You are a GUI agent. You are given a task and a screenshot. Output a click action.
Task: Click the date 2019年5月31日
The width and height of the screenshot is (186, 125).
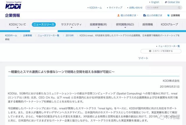[x=170, y=87]
